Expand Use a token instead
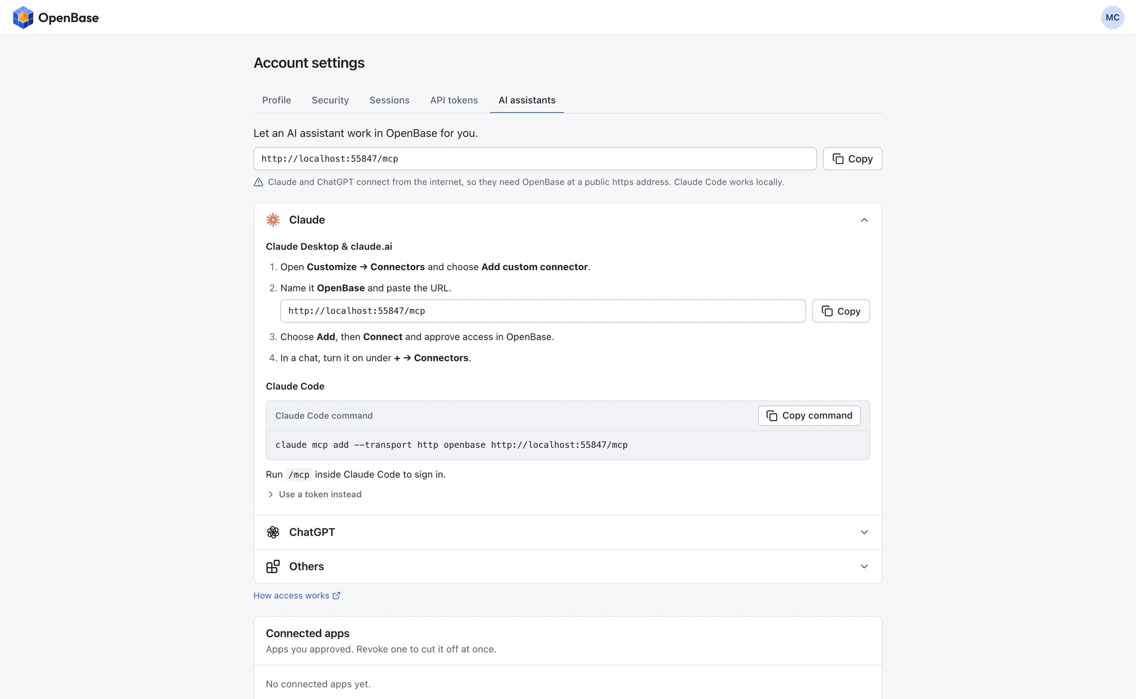Screen dimensions: 1136x699 click(314, 495)
